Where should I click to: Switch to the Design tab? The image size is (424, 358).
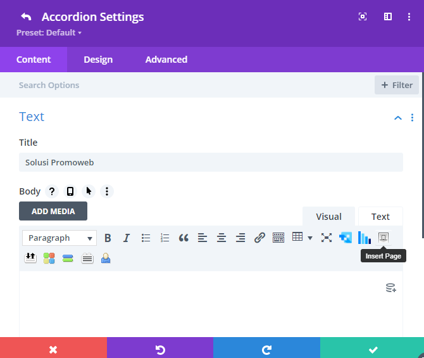[98, 60]
